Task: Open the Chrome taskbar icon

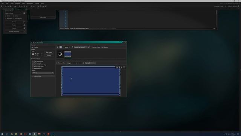Action: click(12, 134)
